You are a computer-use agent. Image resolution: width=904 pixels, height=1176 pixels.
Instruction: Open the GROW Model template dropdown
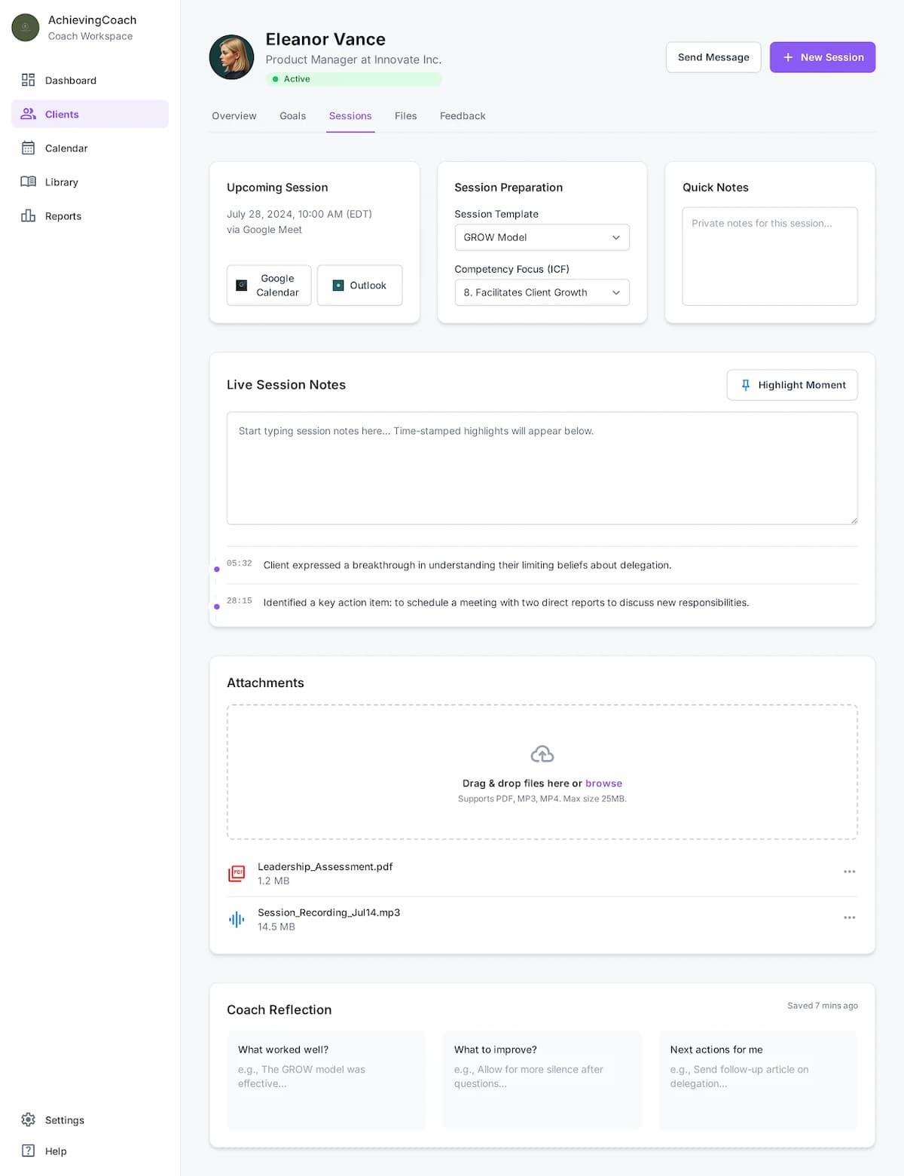tap(542, 237)
